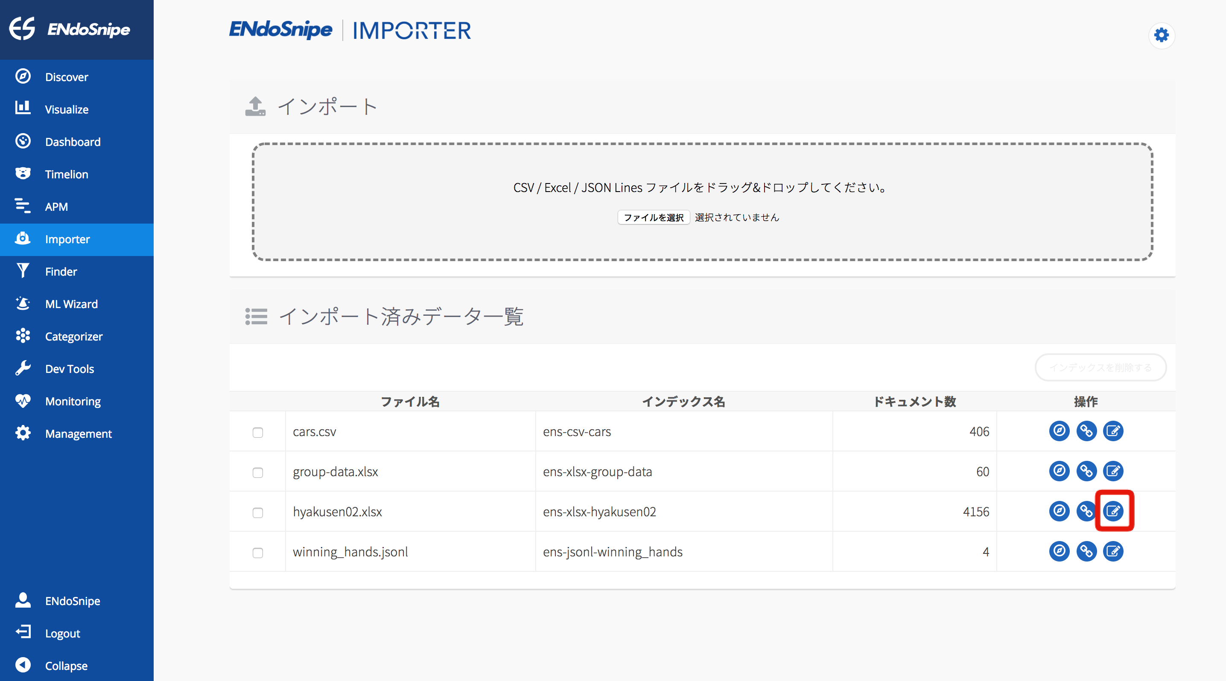Click the hyakusen02.xlsx file name
Screen dimensions: 1226x681
tap(337, 512)
